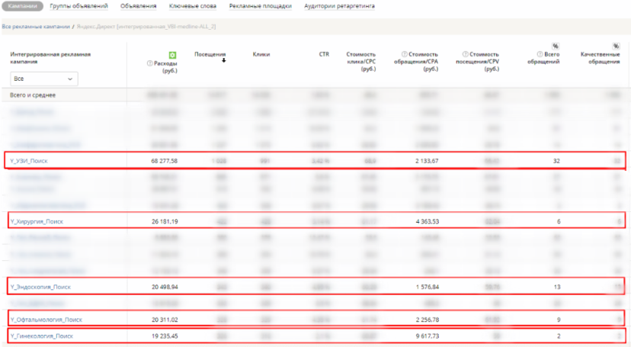The width and height of the screenshot is (631, 347).
Task: Sort by Качественные обращения column header
Action: coord(600,57)
